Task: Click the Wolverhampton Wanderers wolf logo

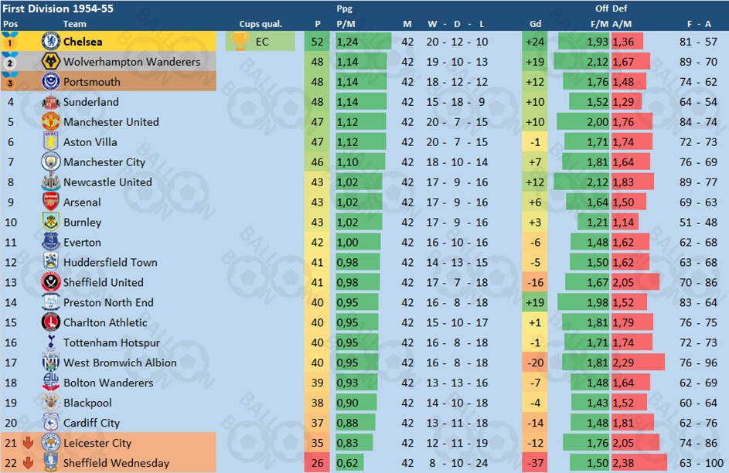Action: (51, 61)
